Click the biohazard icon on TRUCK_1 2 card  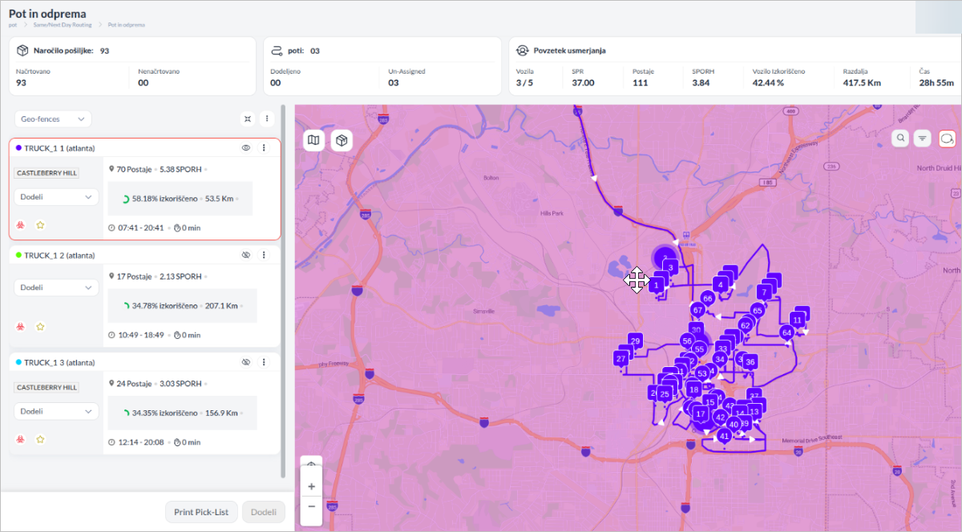click(x=21, y=327)
